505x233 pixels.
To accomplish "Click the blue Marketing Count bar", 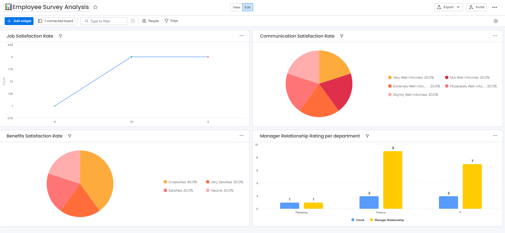I will (x=290, y=206).
